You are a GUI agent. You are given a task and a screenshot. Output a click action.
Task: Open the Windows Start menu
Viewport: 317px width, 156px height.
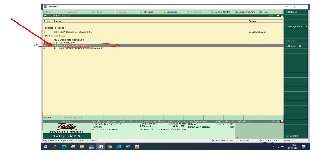point(45,147)
